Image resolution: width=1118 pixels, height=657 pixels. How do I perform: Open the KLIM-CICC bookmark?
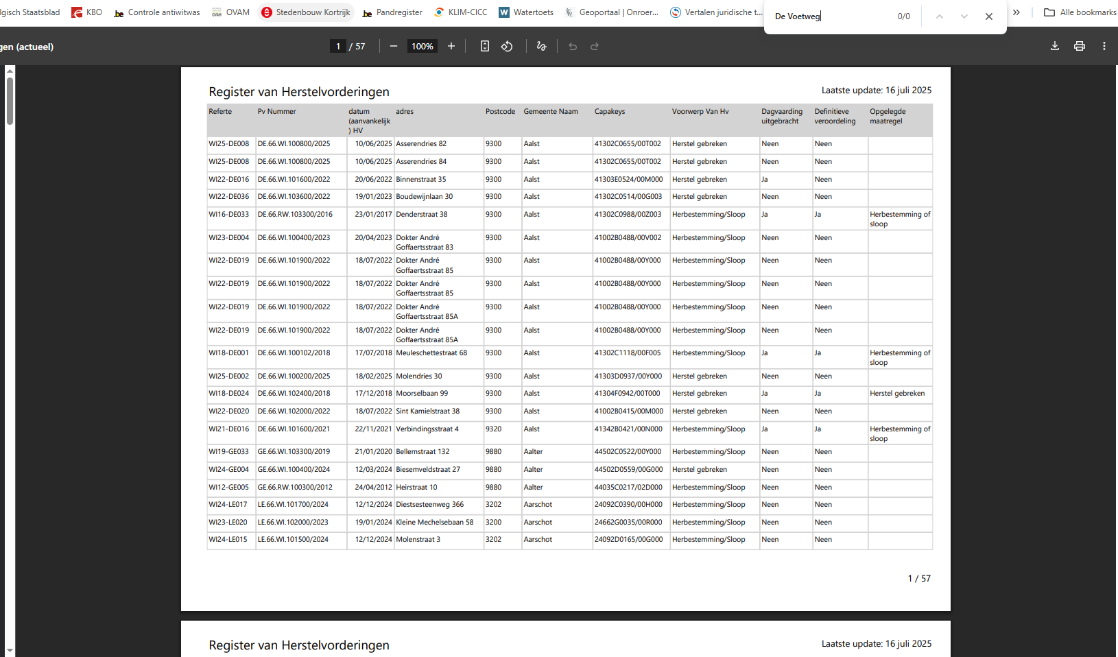click(461, 12)
